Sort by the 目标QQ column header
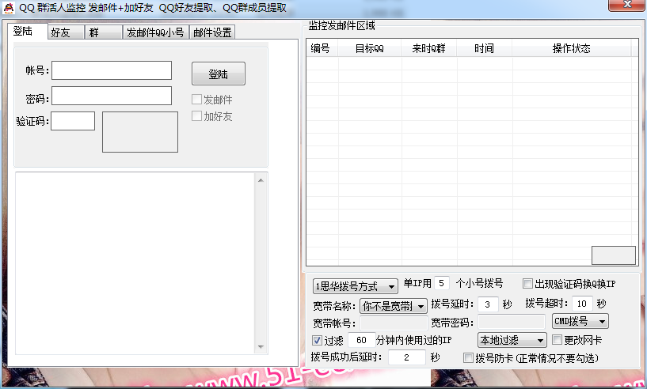Image resolution: width=647 pixels, height=389 pixels. (370, 48)
